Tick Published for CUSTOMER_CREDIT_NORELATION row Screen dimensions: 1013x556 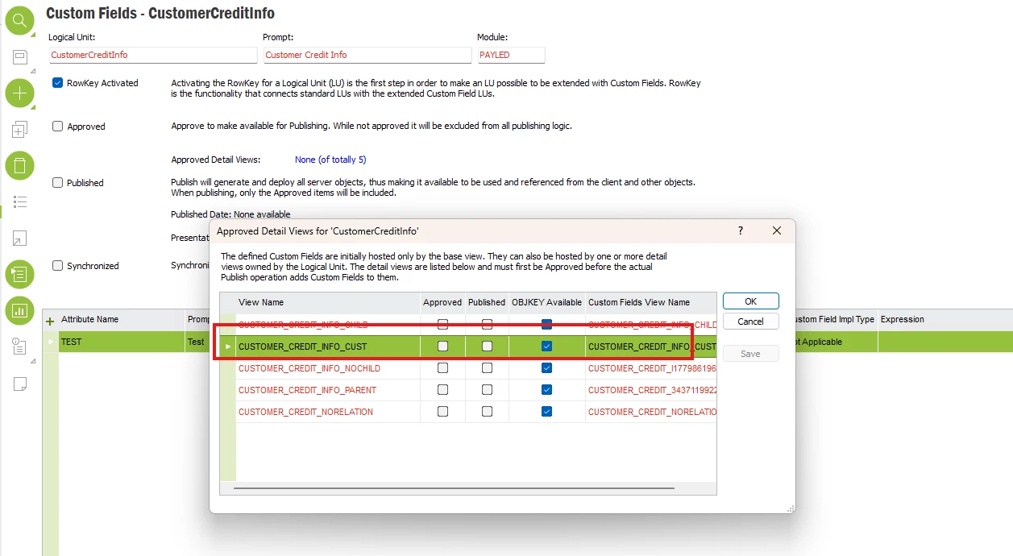(x=487, y=412)
